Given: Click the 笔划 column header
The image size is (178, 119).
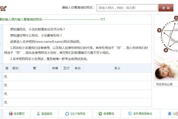Looking at the screenshot, I should click(x=15, y=68).
